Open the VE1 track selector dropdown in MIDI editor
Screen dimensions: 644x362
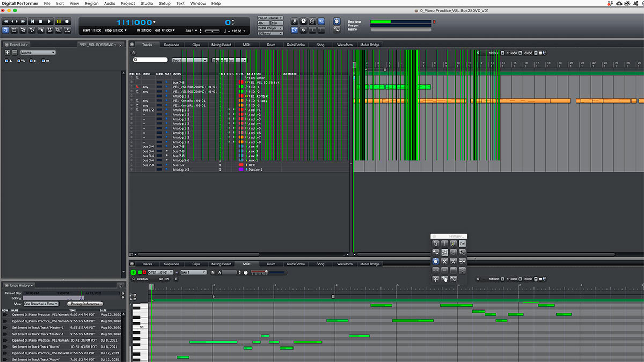(160, 272)
